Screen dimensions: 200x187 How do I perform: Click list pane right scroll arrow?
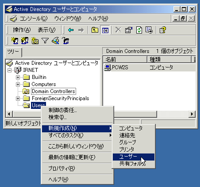[192, 114]
